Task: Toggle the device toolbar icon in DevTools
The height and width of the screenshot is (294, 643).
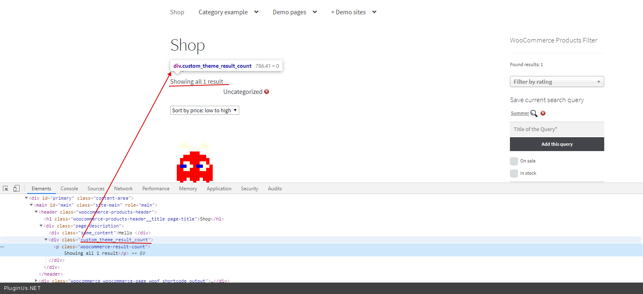Action: [x=16, y=188]
